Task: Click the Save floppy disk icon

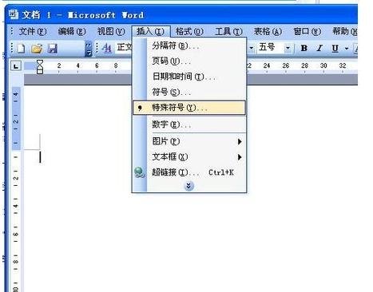Action: coord(53,49)
